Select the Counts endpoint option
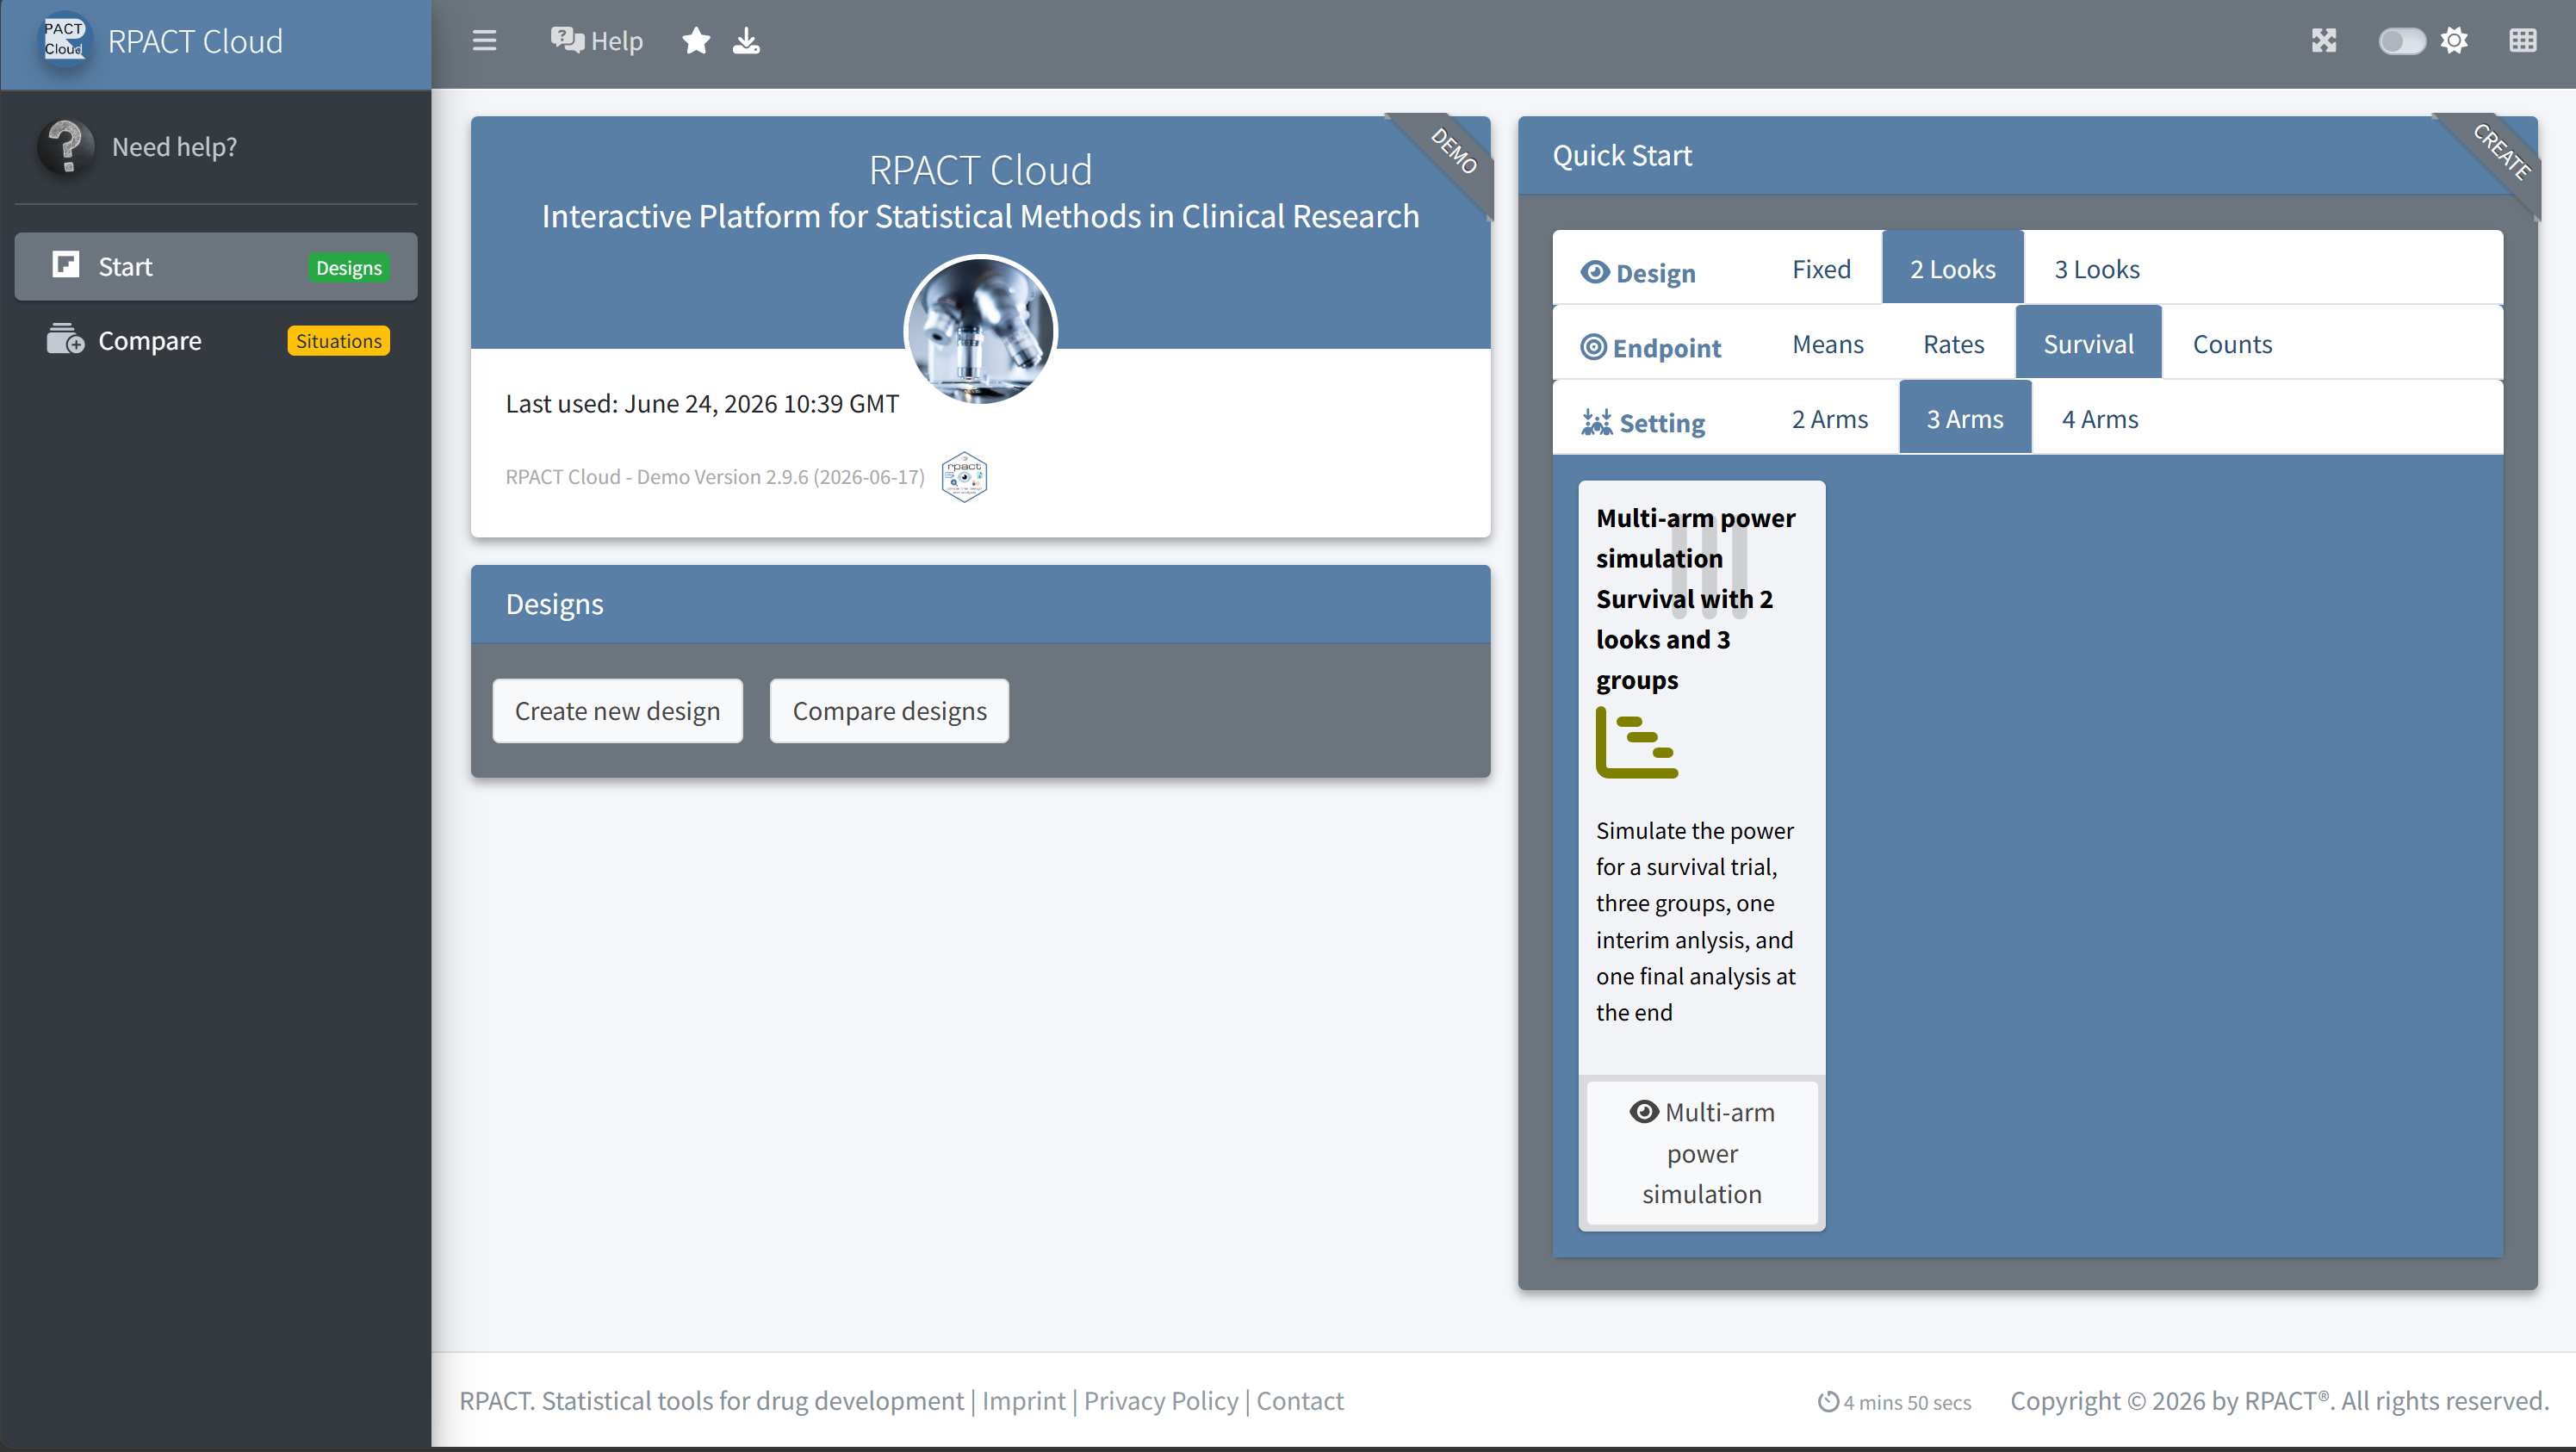Image resolution: width=2576 pixels, height=1452 pixels. (2232, 344)
